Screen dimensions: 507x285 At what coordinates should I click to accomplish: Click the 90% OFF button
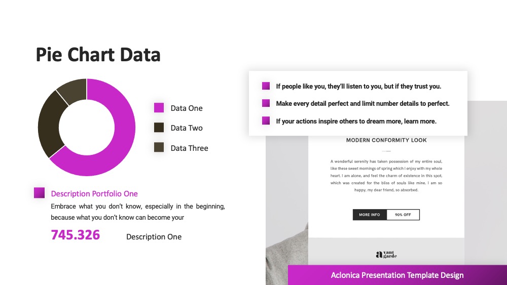(403, 215)
